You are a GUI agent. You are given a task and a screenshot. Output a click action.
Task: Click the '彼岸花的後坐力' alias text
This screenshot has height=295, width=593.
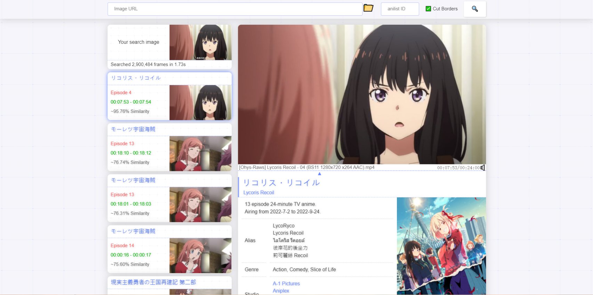point(290,248)
